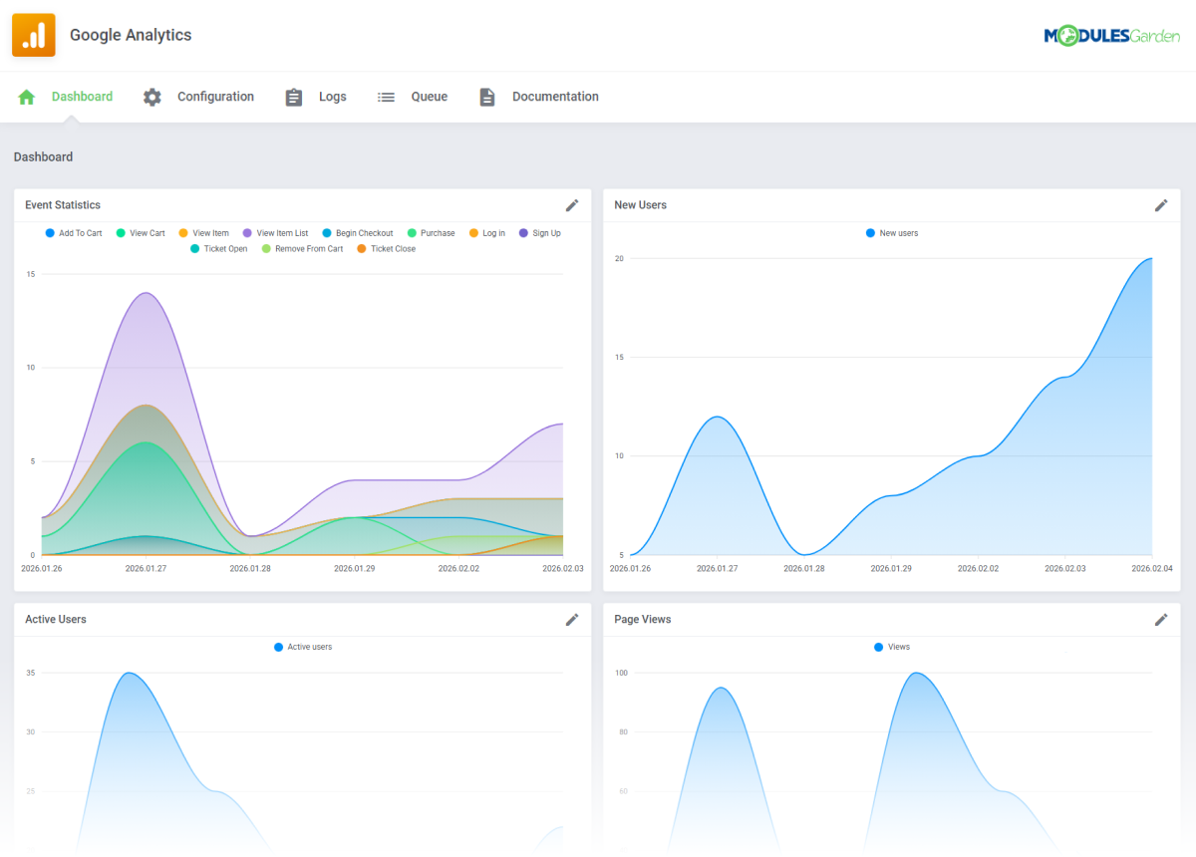Click the Dashboard breadcrumb heading
This screenshot has height=857, width=1196.
(x=43, y=157)
